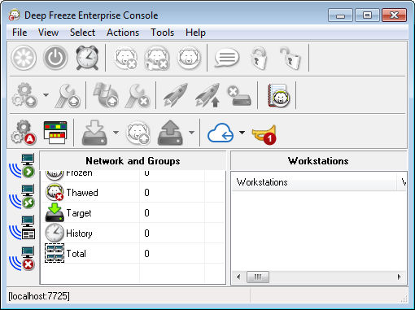The height and width of the screenshot is (310, 415).
Task: Click the closed padlock Lock icon
Action: [259, 58]
